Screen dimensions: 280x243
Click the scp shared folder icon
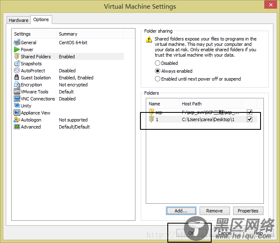pyautogui.click(x=152, y=112)
